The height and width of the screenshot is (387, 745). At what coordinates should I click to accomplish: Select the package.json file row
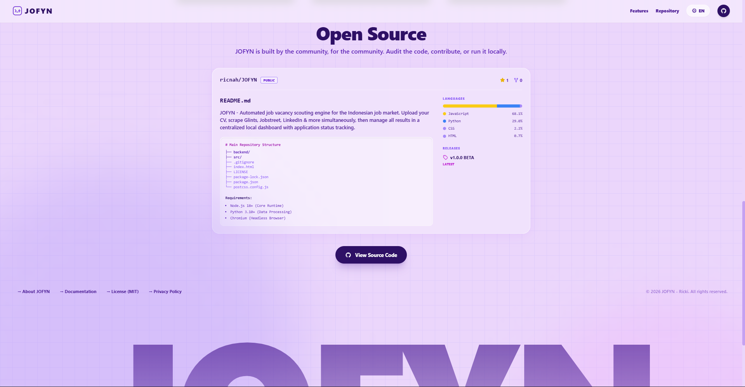(x=242, y=182)
